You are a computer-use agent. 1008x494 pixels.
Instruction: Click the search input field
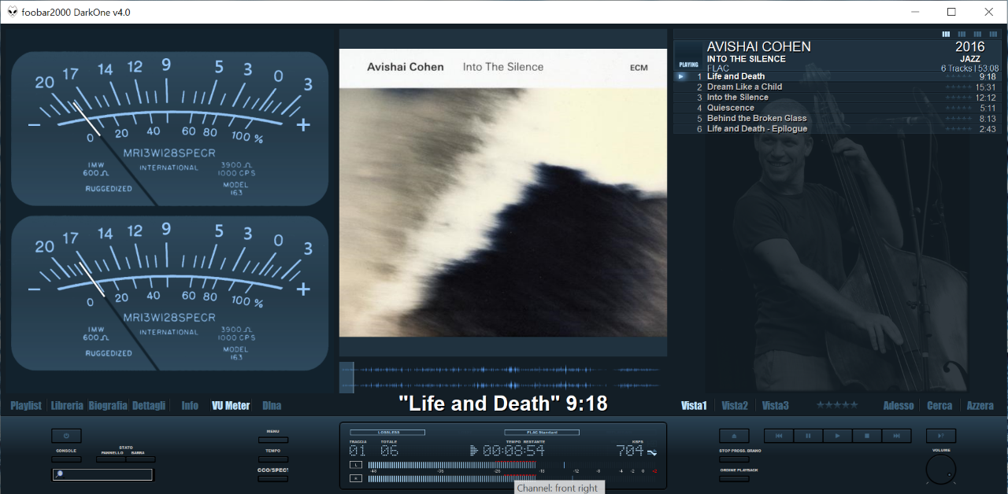(x=106, y=474)
